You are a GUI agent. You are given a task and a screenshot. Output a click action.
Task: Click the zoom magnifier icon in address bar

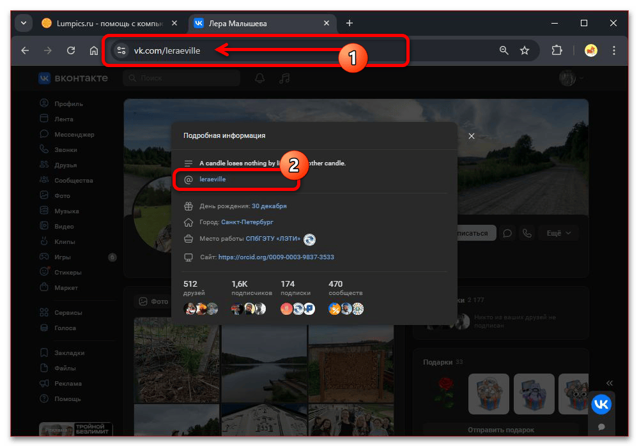pos(504,50)
